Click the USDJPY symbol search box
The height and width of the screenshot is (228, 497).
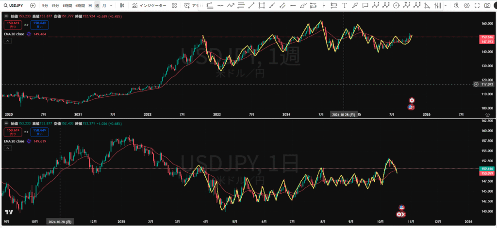point(14,5)
